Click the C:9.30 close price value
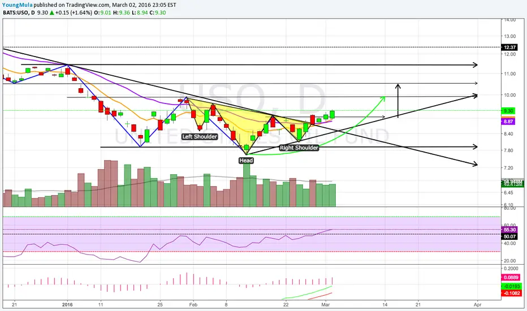527x311 pixels. tap(158, 13)
